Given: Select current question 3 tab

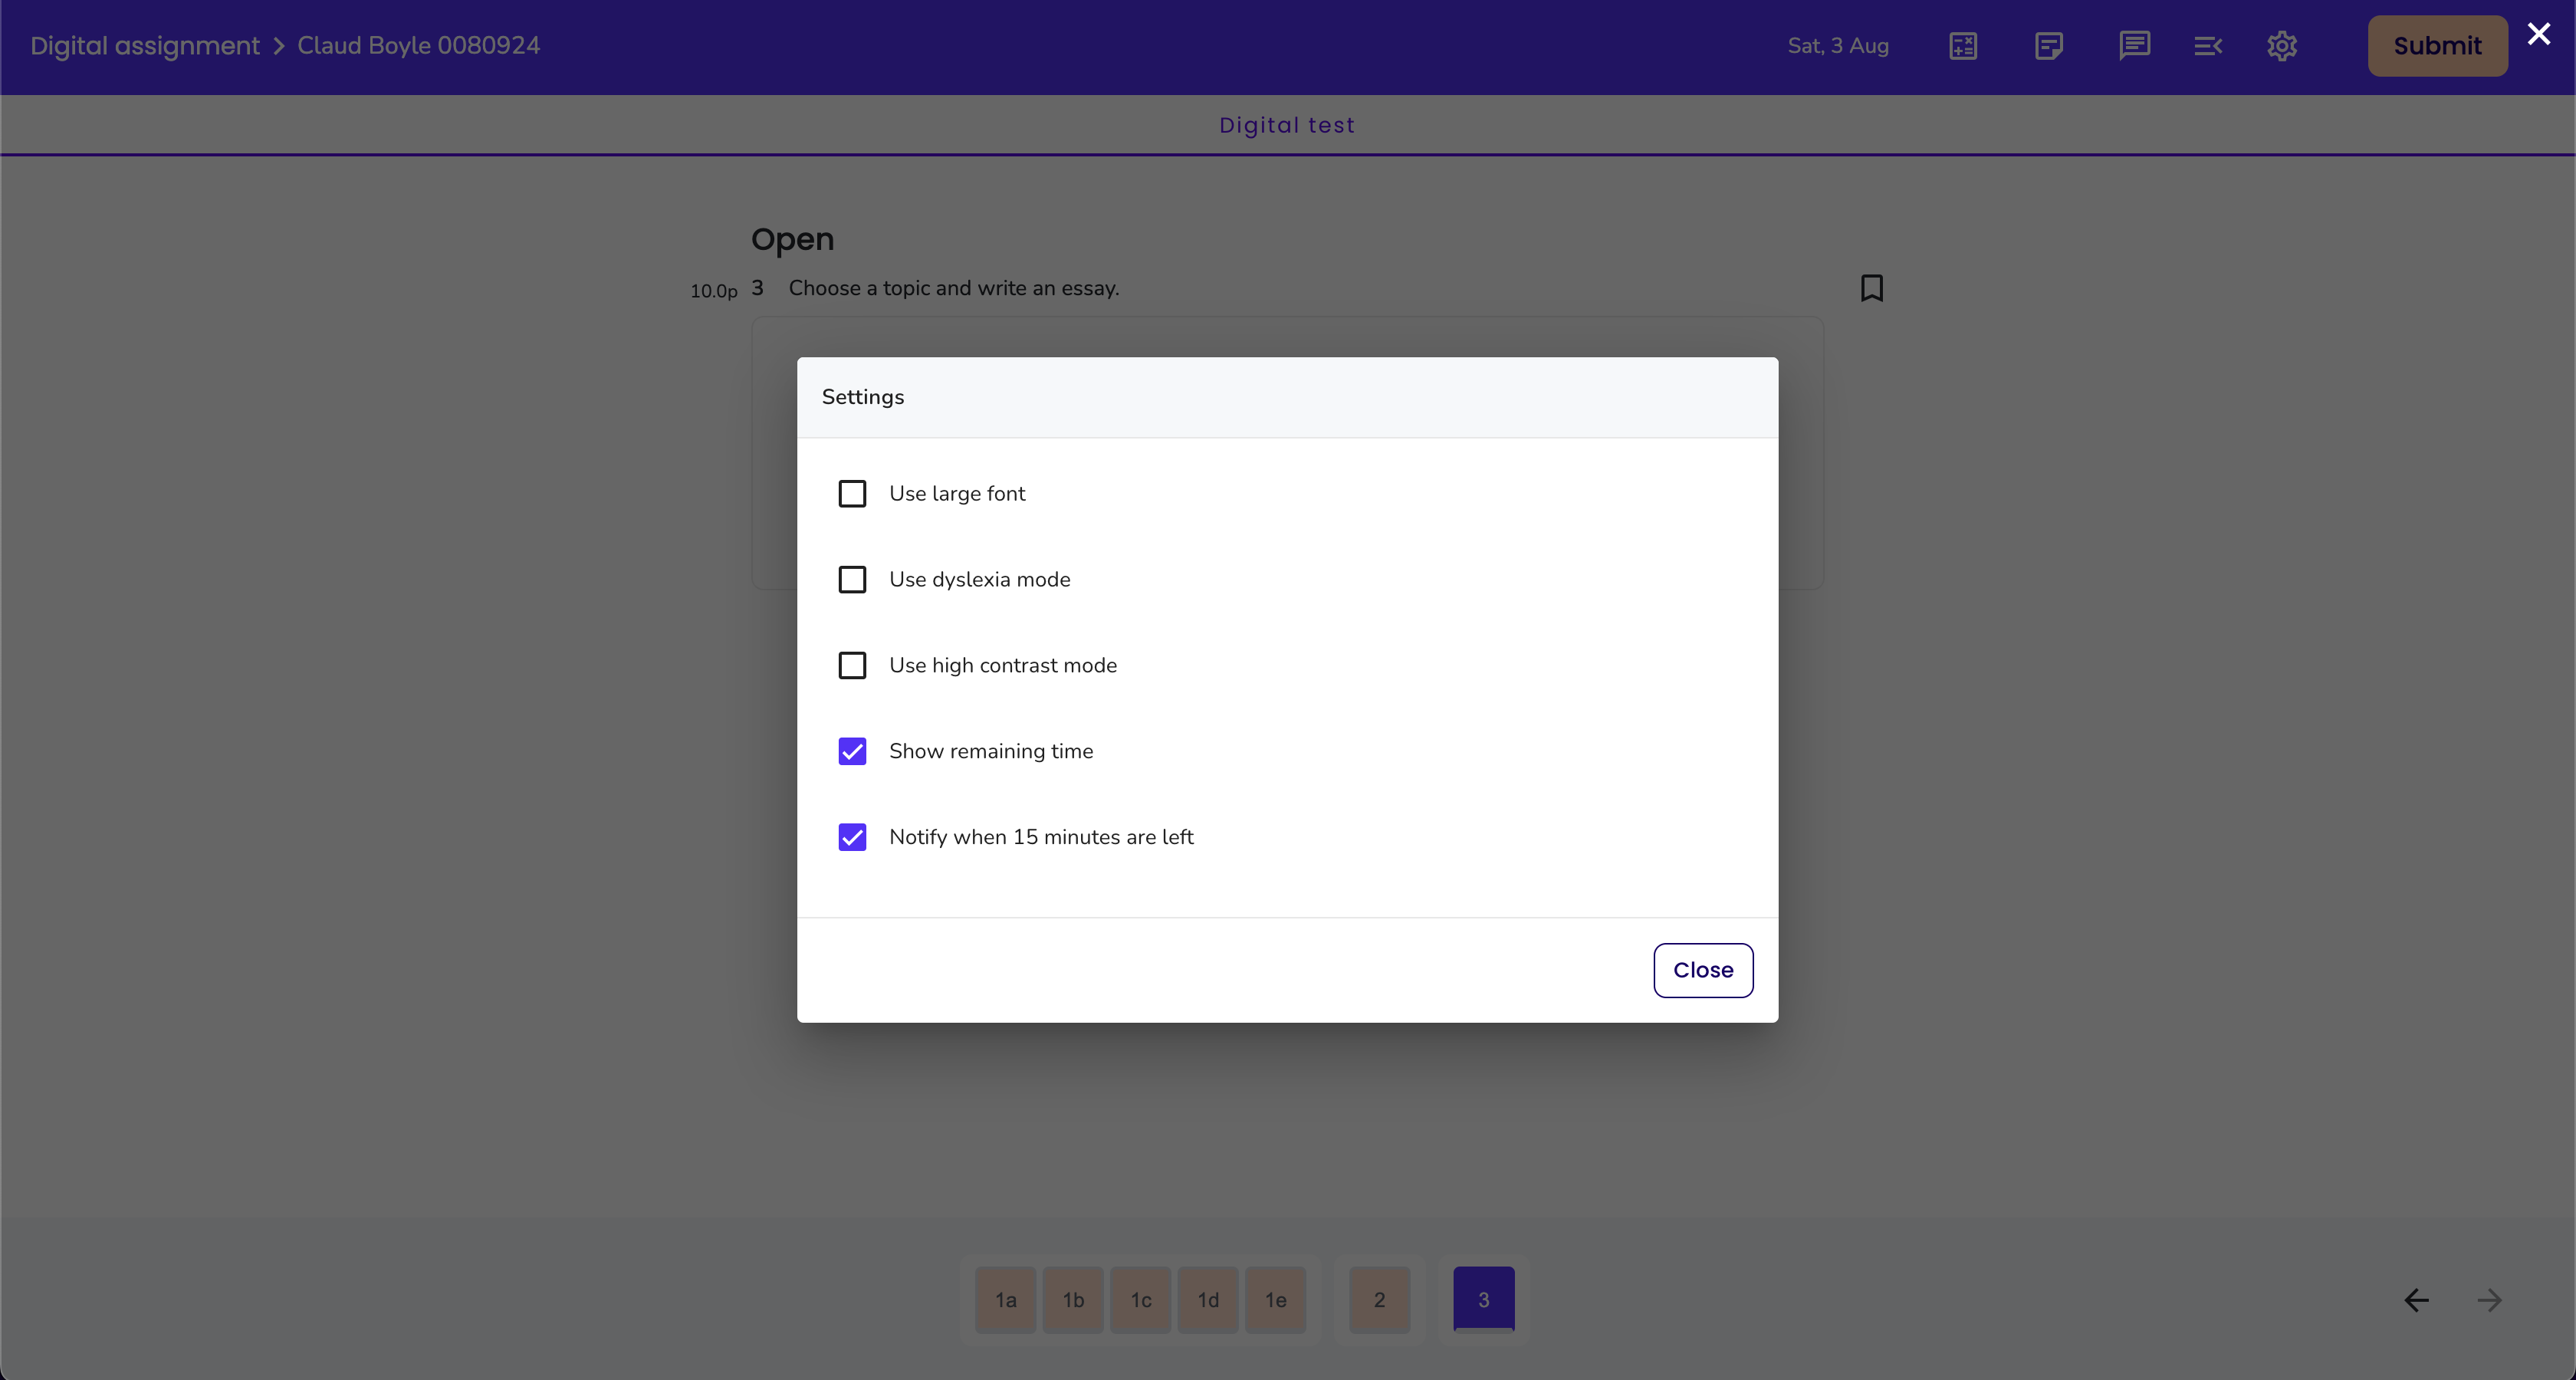Looking at the screenshot, I should [1484, 1300].
